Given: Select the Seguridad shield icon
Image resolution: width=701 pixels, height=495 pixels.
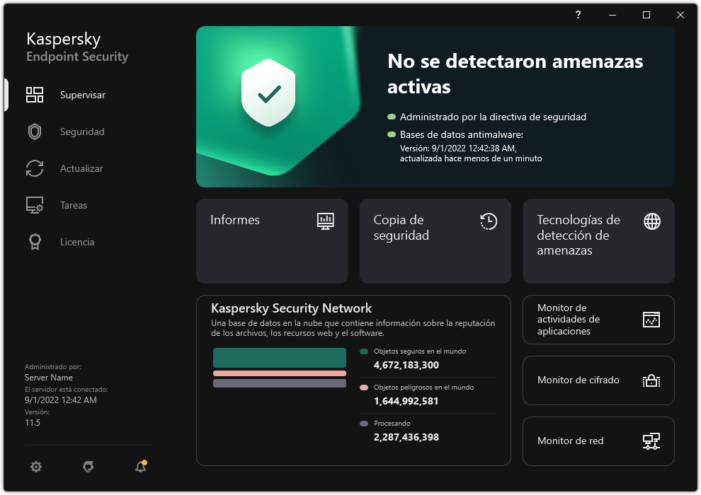Looking at the screenshot, I should coord(34,132).
